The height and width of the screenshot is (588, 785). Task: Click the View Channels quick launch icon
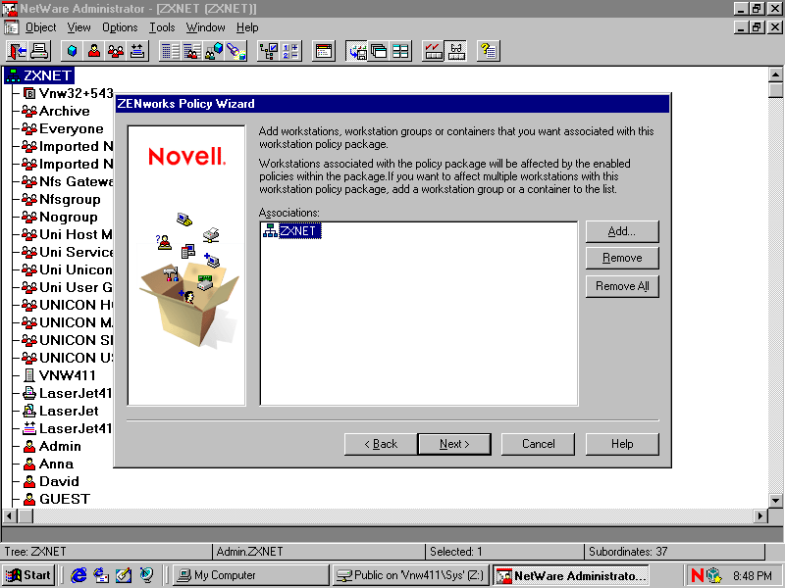146,575
